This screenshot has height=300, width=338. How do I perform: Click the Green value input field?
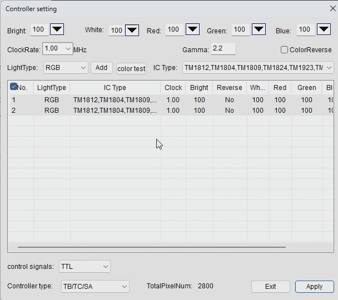click(x=241, y=29)
